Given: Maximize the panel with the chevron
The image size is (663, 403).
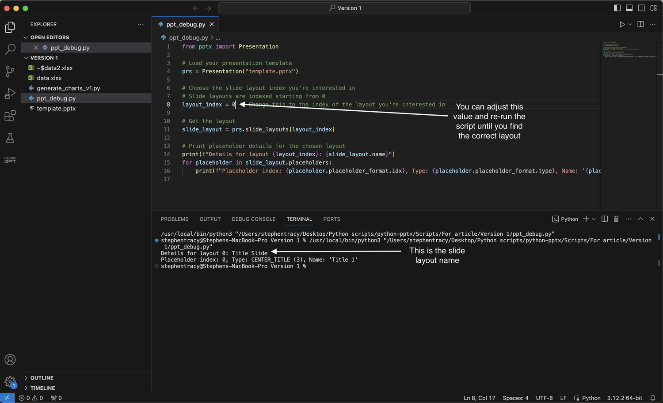Looking at the screenshot, I should click(x=640, y=218).
